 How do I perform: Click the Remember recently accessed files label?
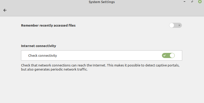pos(48,25)
